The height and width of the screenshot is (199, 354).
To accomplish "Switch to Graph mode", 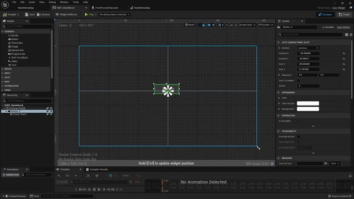I will (x=344, y=14).
